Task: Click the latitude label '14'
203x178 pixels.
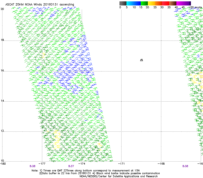Action: coord(2,101)
